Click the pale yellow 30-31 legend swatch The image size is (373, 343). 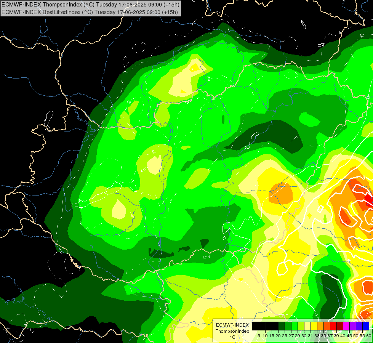(x=307, y=326)
